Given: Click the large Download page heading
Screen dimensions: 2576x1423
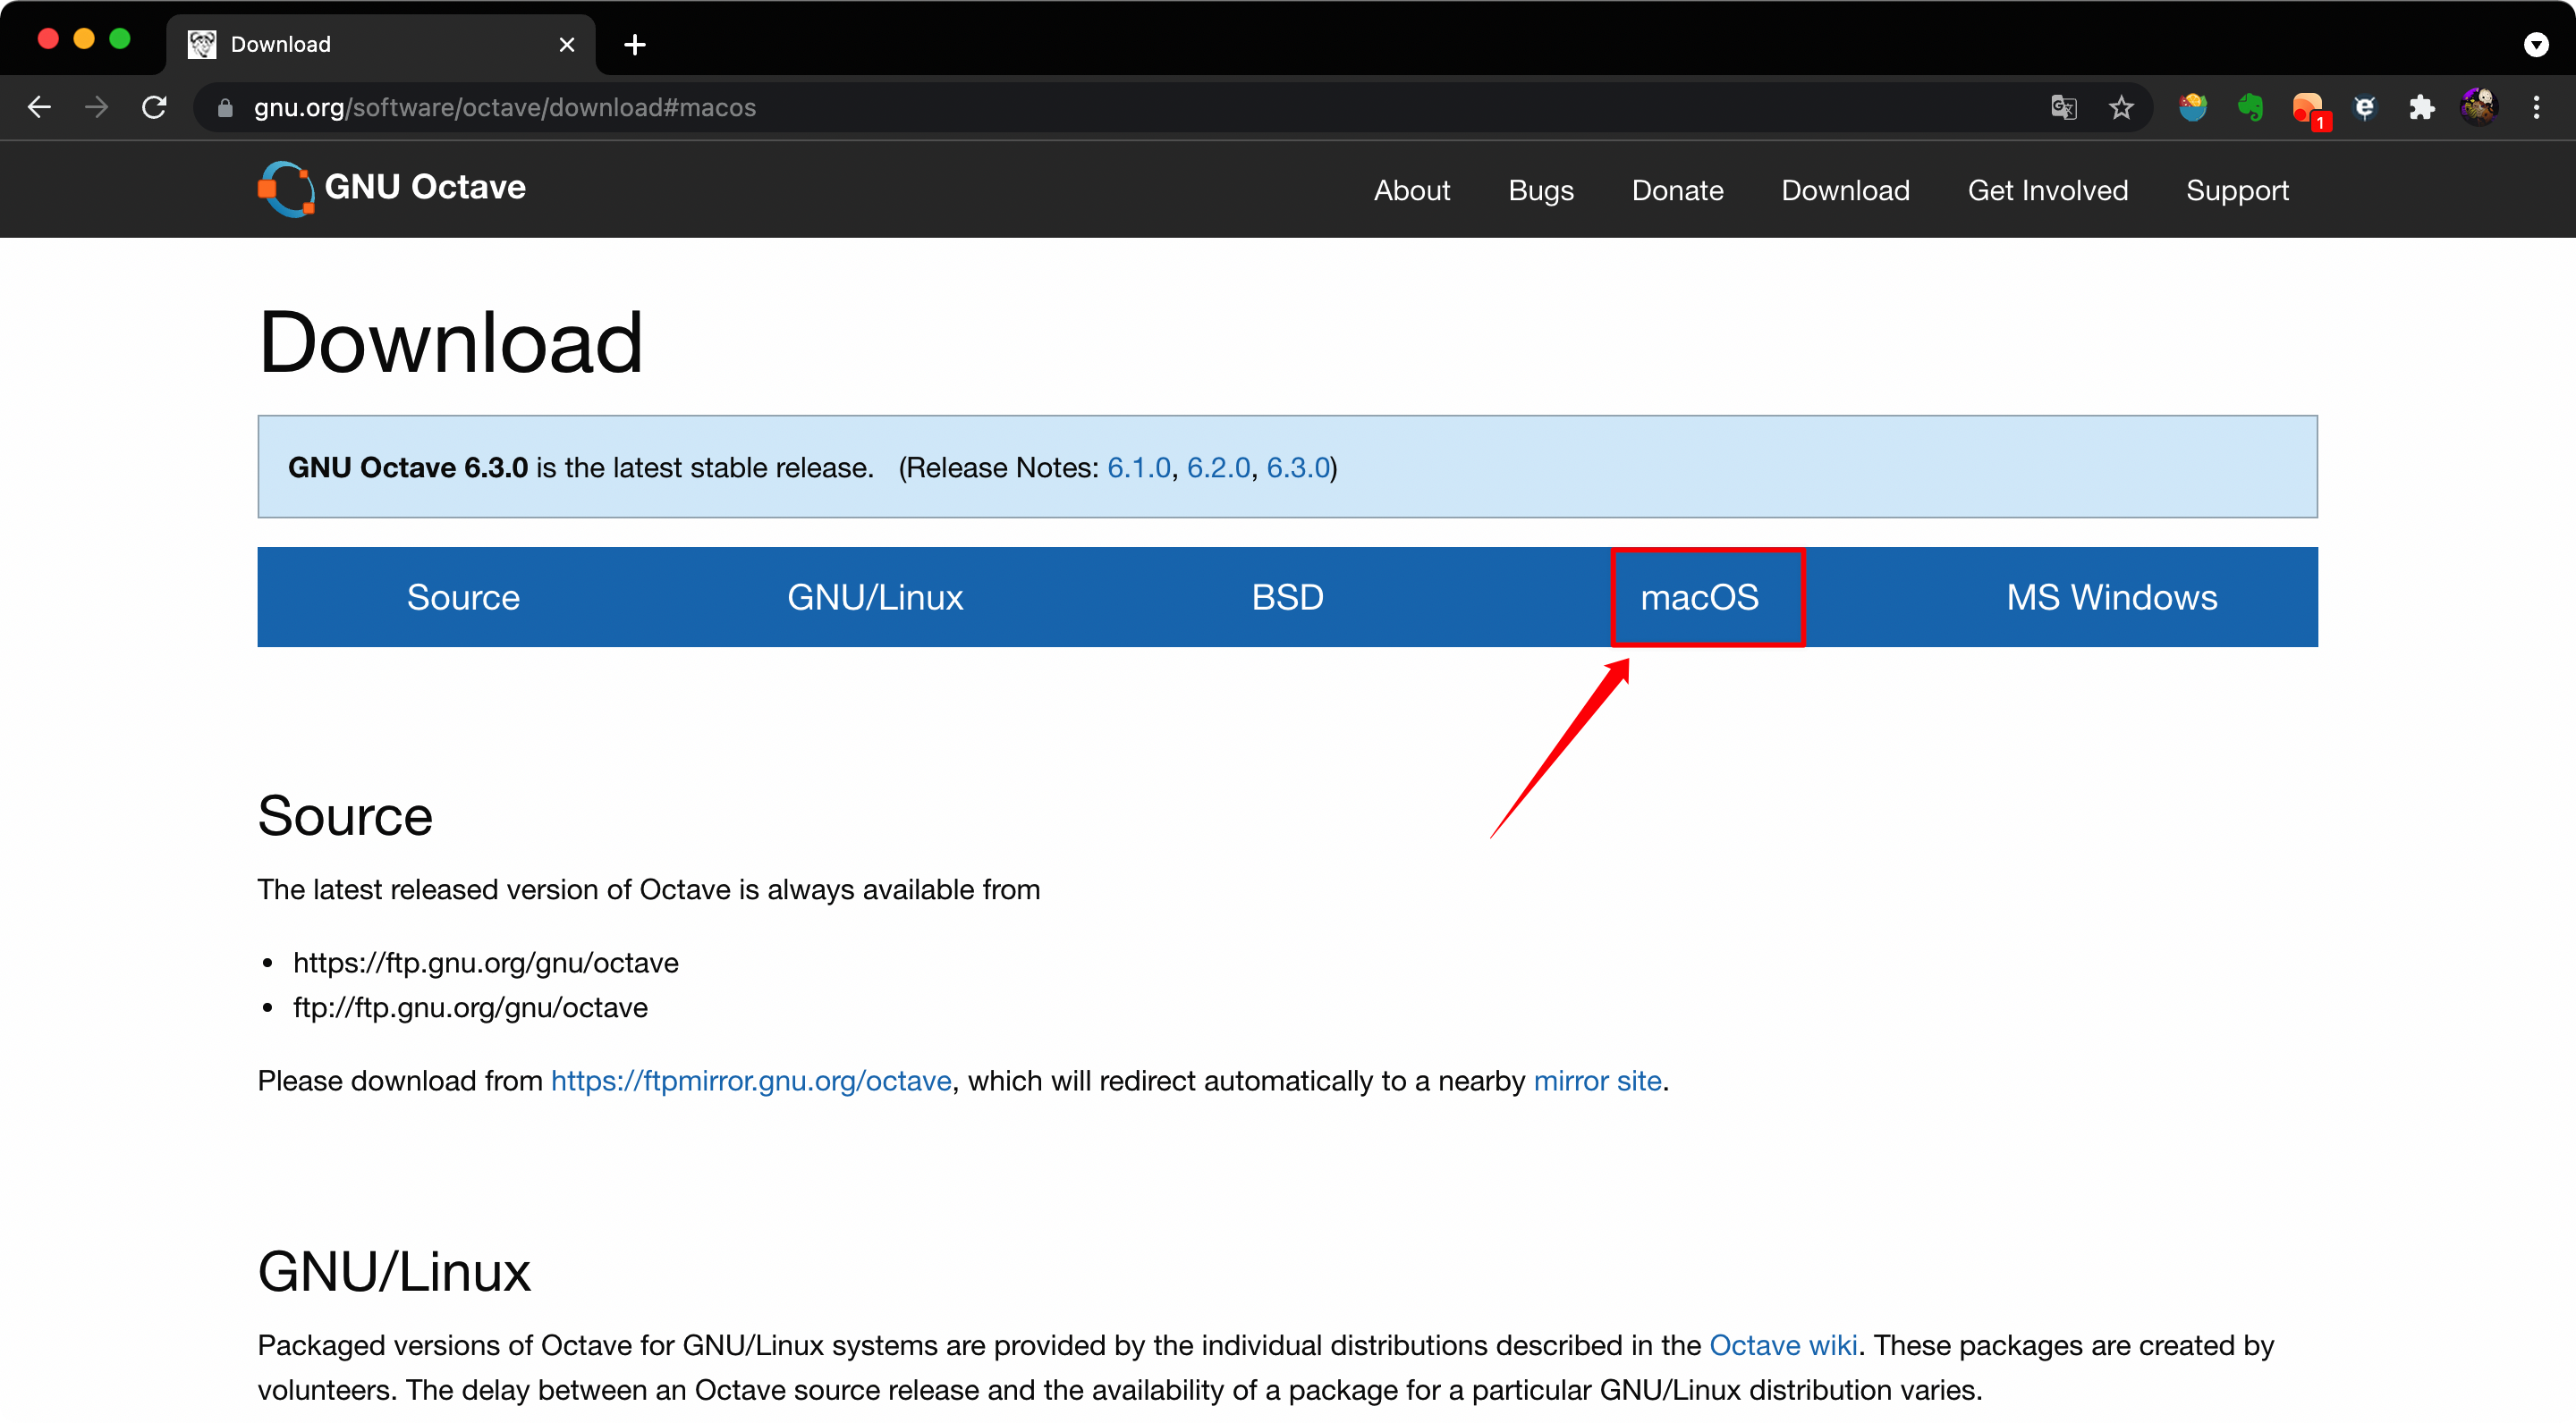Looking at the screenshot, I should coord(450,341).
